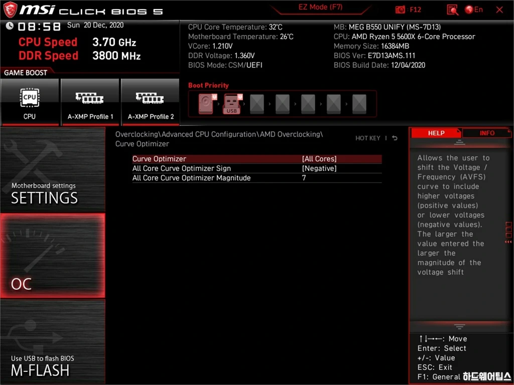Open the SETTINGS motherboard settings section
Image resolution: width=514 pixels, height=385 pixels.
coord(53,169)
